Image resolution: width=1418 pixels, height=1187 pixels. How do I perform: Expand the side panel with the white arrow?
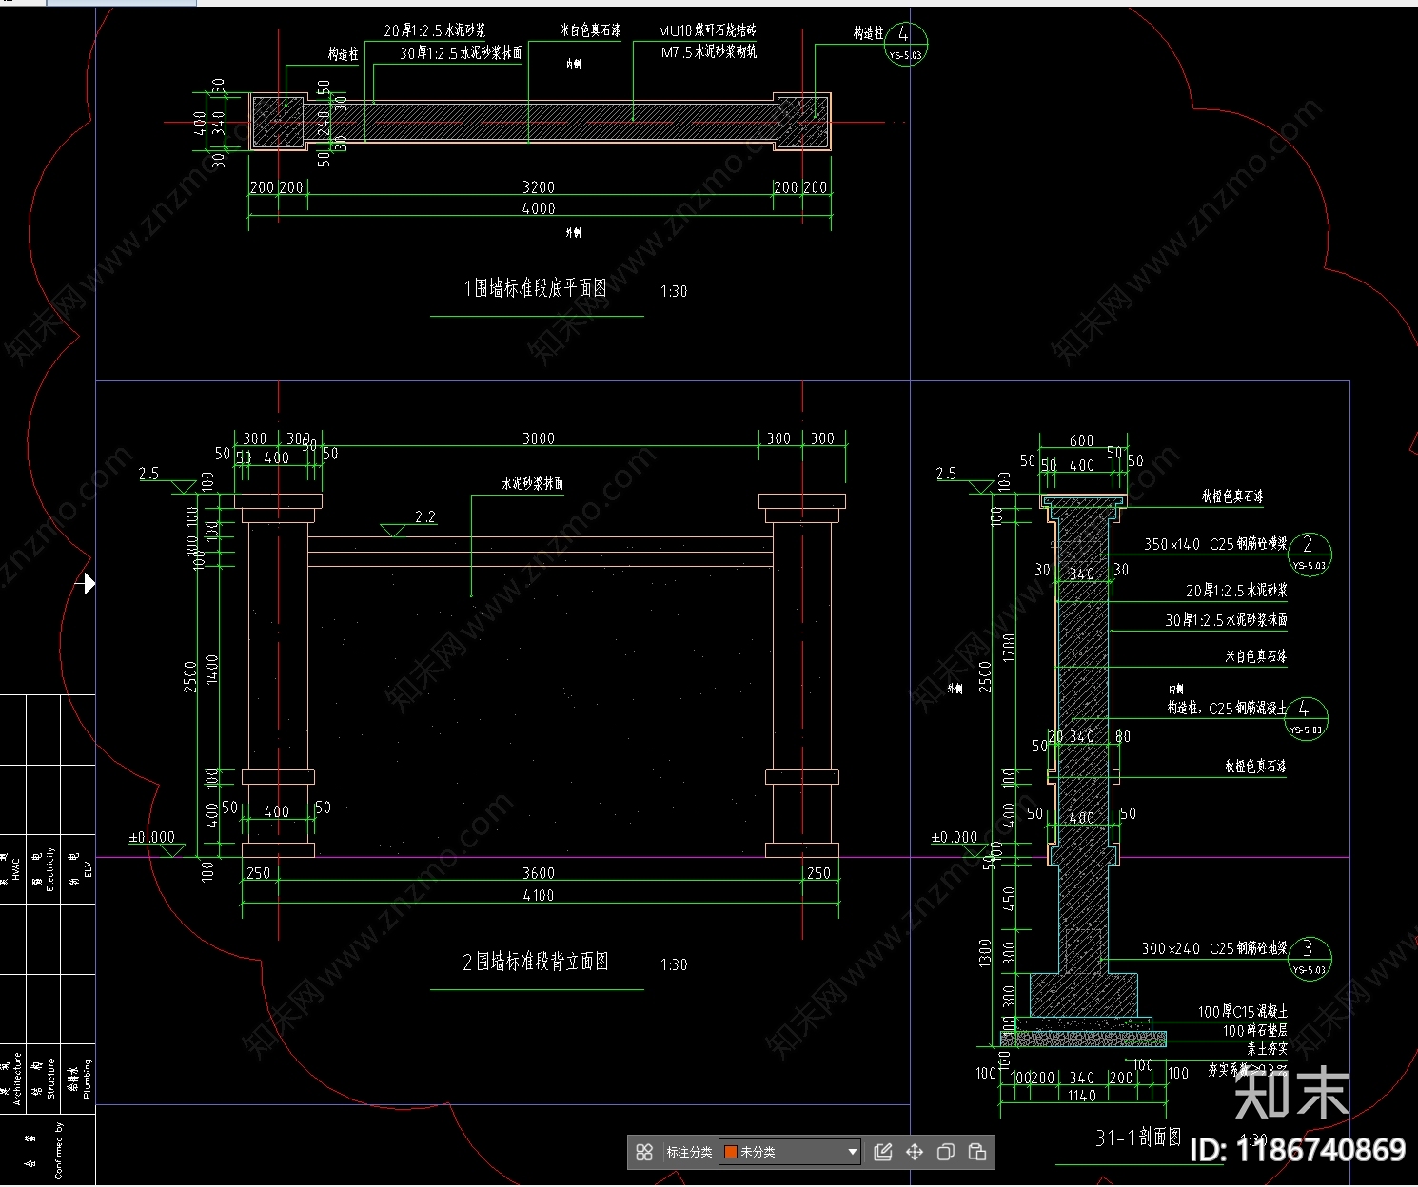pos(89,583)
